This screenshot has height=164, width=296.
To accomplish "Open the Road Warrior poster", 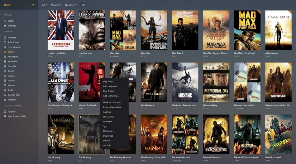I will click(x=185, y=30).
